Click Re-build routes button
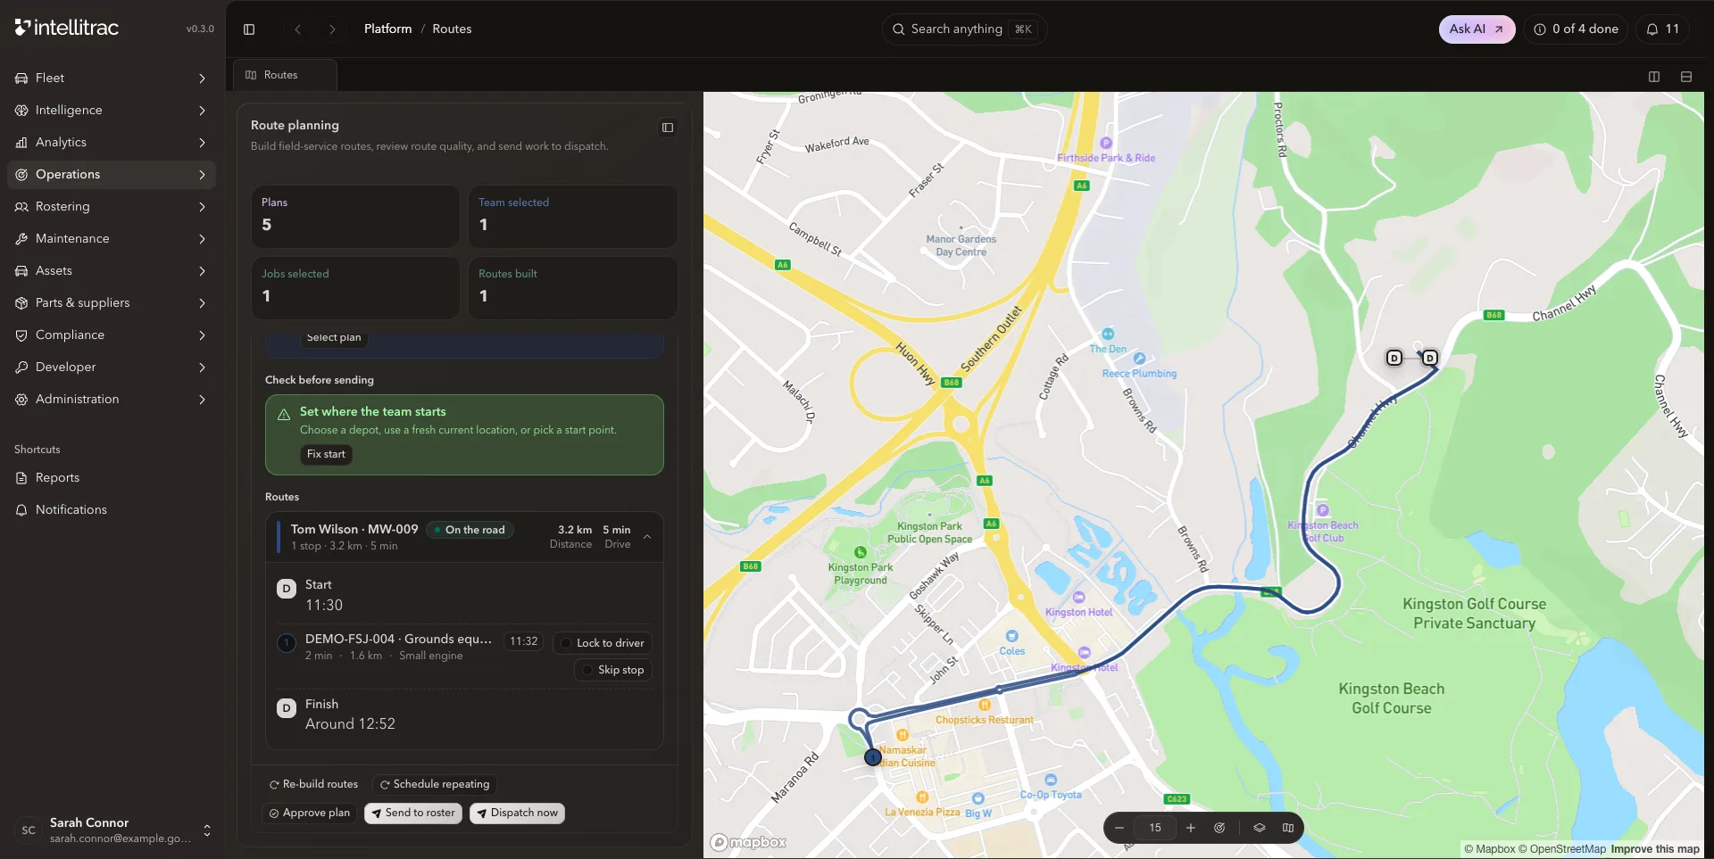 click(x=313, y=785)
